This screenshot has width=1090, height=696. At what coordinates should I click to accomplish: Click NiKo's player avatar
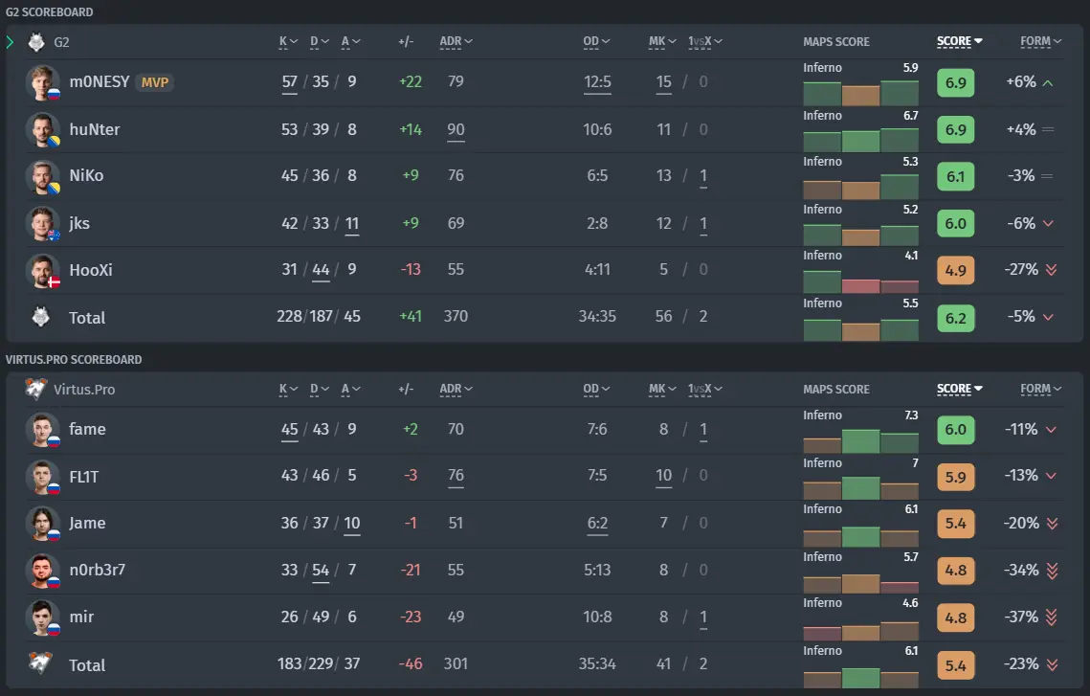pos(42,176)
